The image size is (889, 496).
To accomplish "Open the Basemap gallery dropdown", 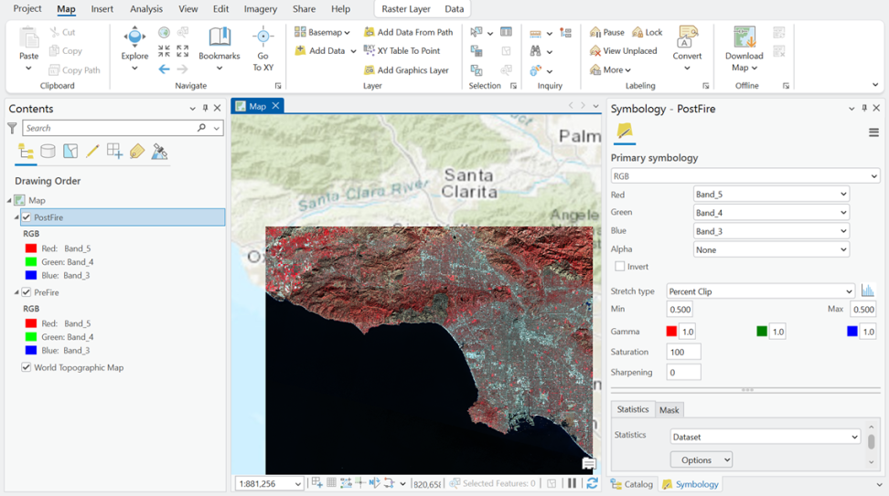I will (322, 32).
